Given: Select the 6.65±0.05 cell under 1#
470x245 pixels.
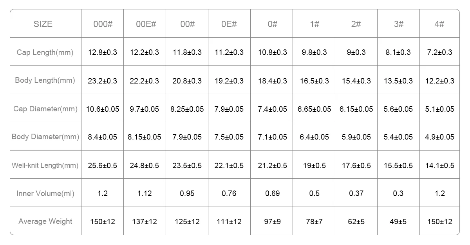Looking at the screenshot, I should coord(315,109).
